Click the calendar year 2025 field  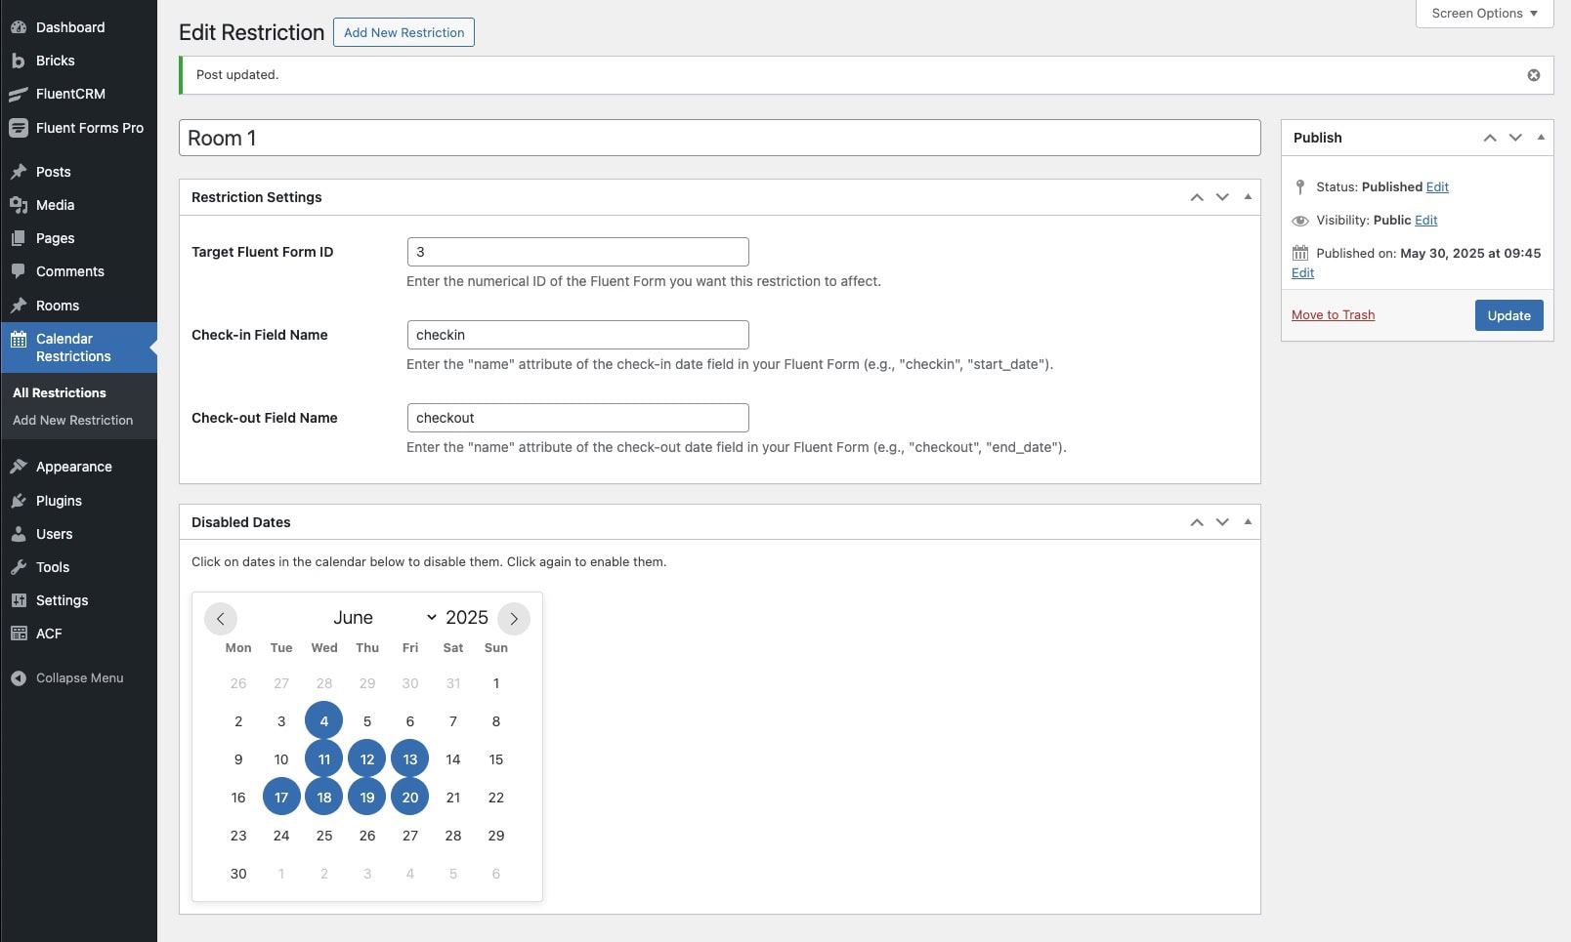tap(467, 618)
